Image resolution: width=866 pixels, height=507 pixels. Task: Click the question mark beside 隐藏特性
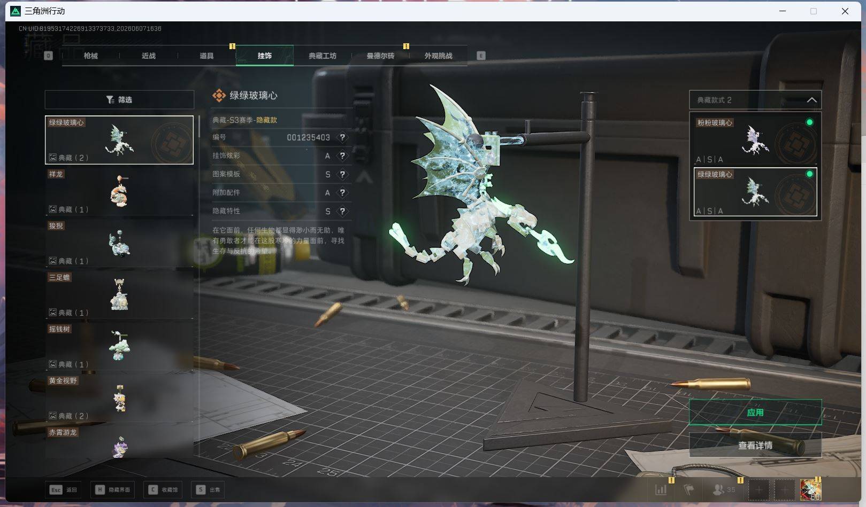click(x=342, y=211)
